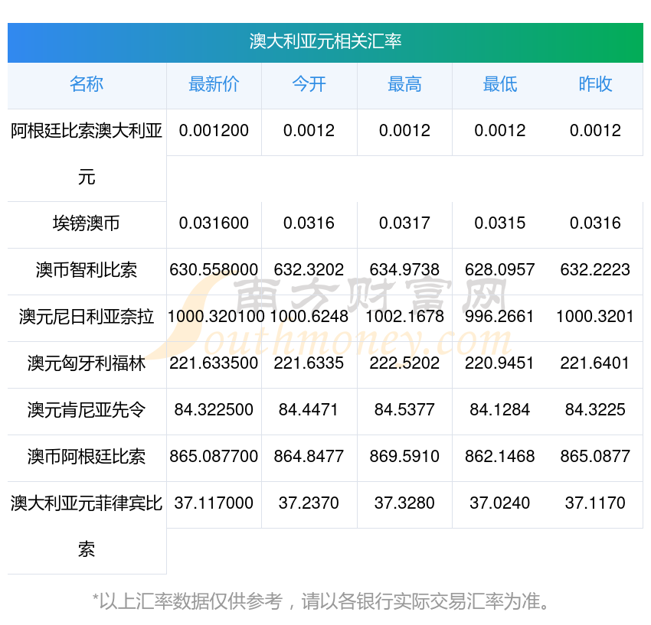Click the 632.2223 previous close value
The width and height of the screenshot is (651, 625).
595,270
